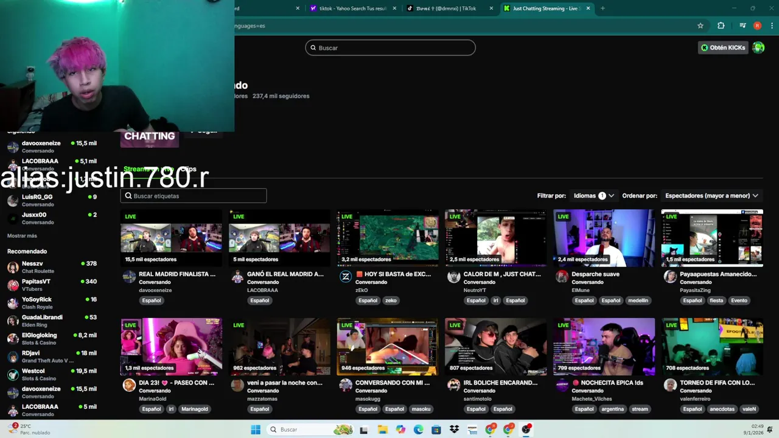The image size is (779, 438).
Task: Select the Evento tag chip
Action: coord(739,301)
